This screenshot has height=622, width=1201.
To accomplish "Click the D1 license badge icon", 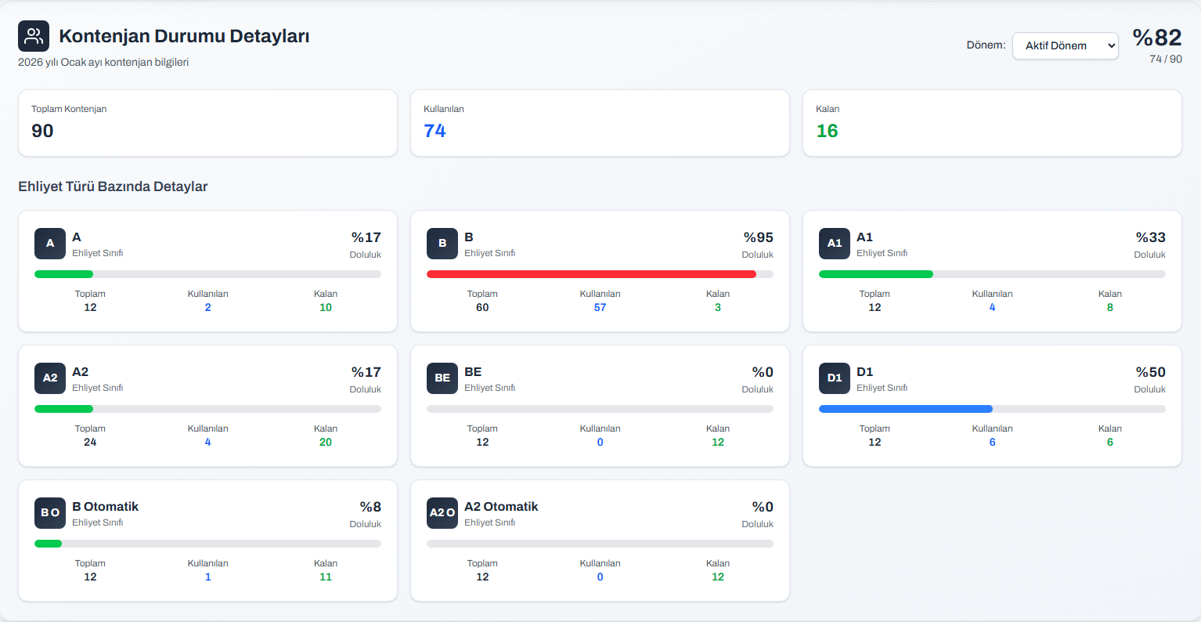I will 835,378.
